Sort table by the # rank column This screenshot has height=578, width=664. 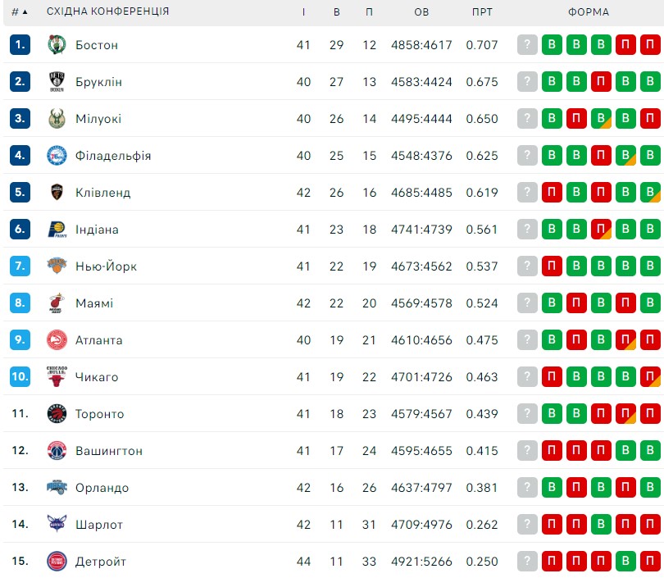[x=20, y=11]
